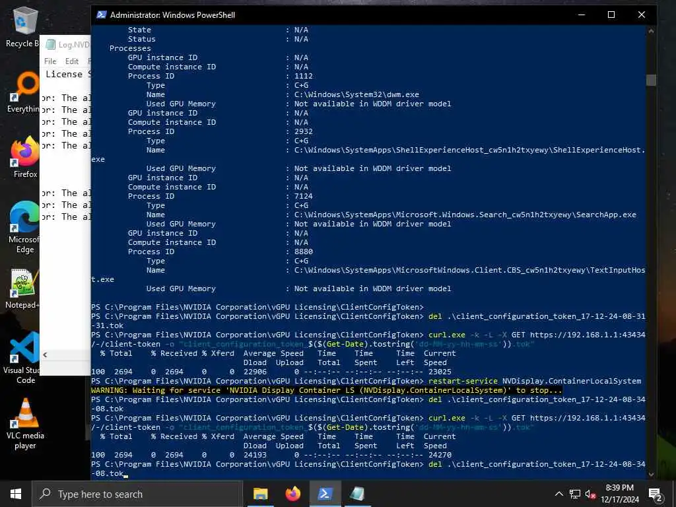Viewport: 676px width, 507px height.
Task: Close the PowerShell window
Action: click(642, 15)
